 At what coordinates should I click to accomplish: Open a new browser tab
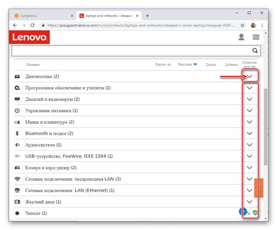point(147,16)
